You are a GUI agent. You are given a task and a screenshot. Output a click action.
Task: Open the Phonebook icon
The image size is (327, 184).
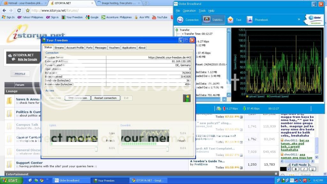[x=249, y=20]
